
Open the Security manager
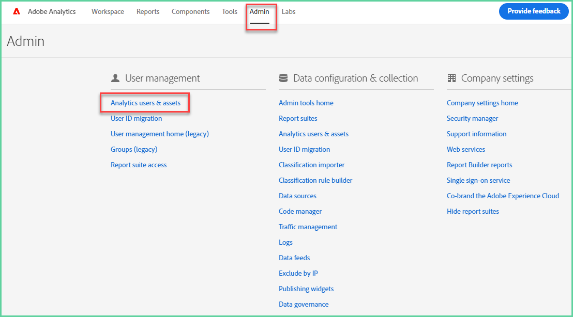tap(472, 118)
